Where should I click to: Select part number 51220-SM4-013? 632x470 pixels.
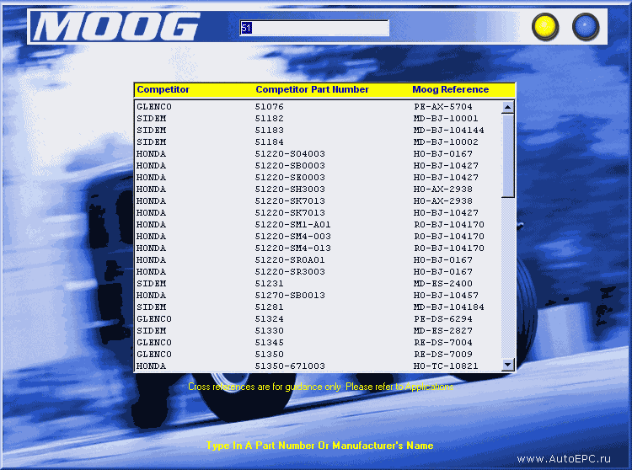(x=292, y=248)
